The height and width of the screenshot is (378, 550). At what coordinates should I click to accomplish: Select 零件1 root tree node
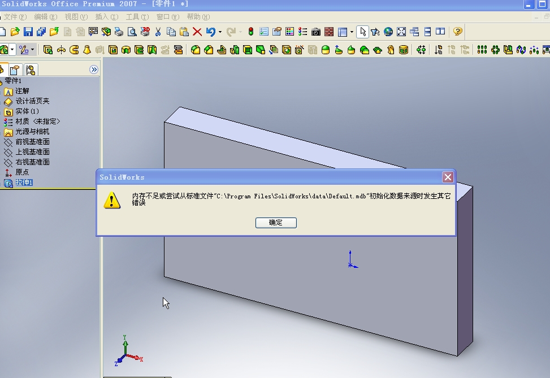13,81
